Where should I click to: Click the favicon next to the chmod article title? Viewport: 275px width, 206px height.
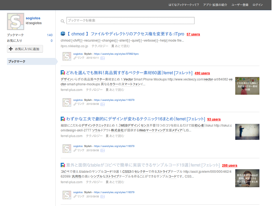click(x=63, y=33)
